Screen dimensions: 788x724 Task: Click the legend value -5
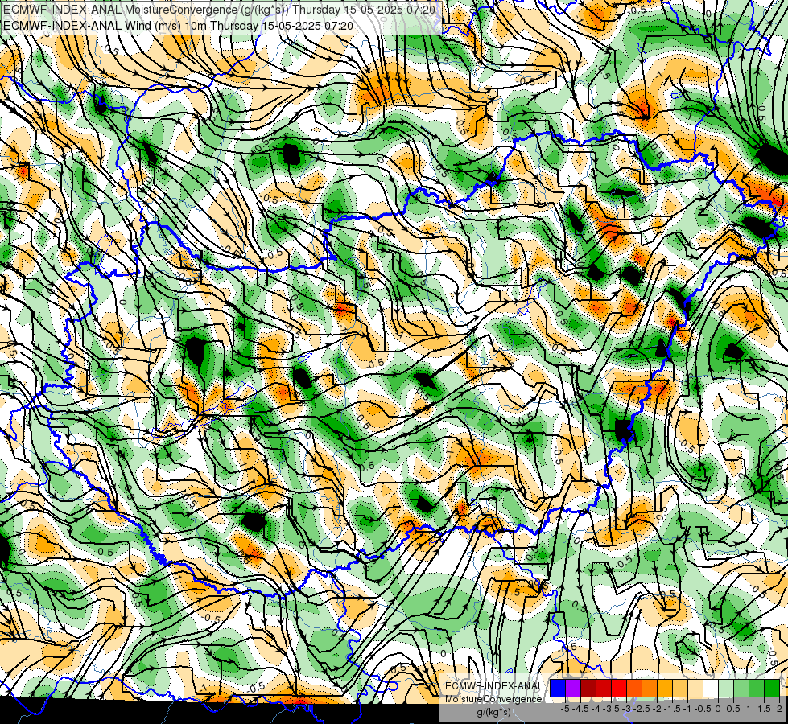coord(565,709)
